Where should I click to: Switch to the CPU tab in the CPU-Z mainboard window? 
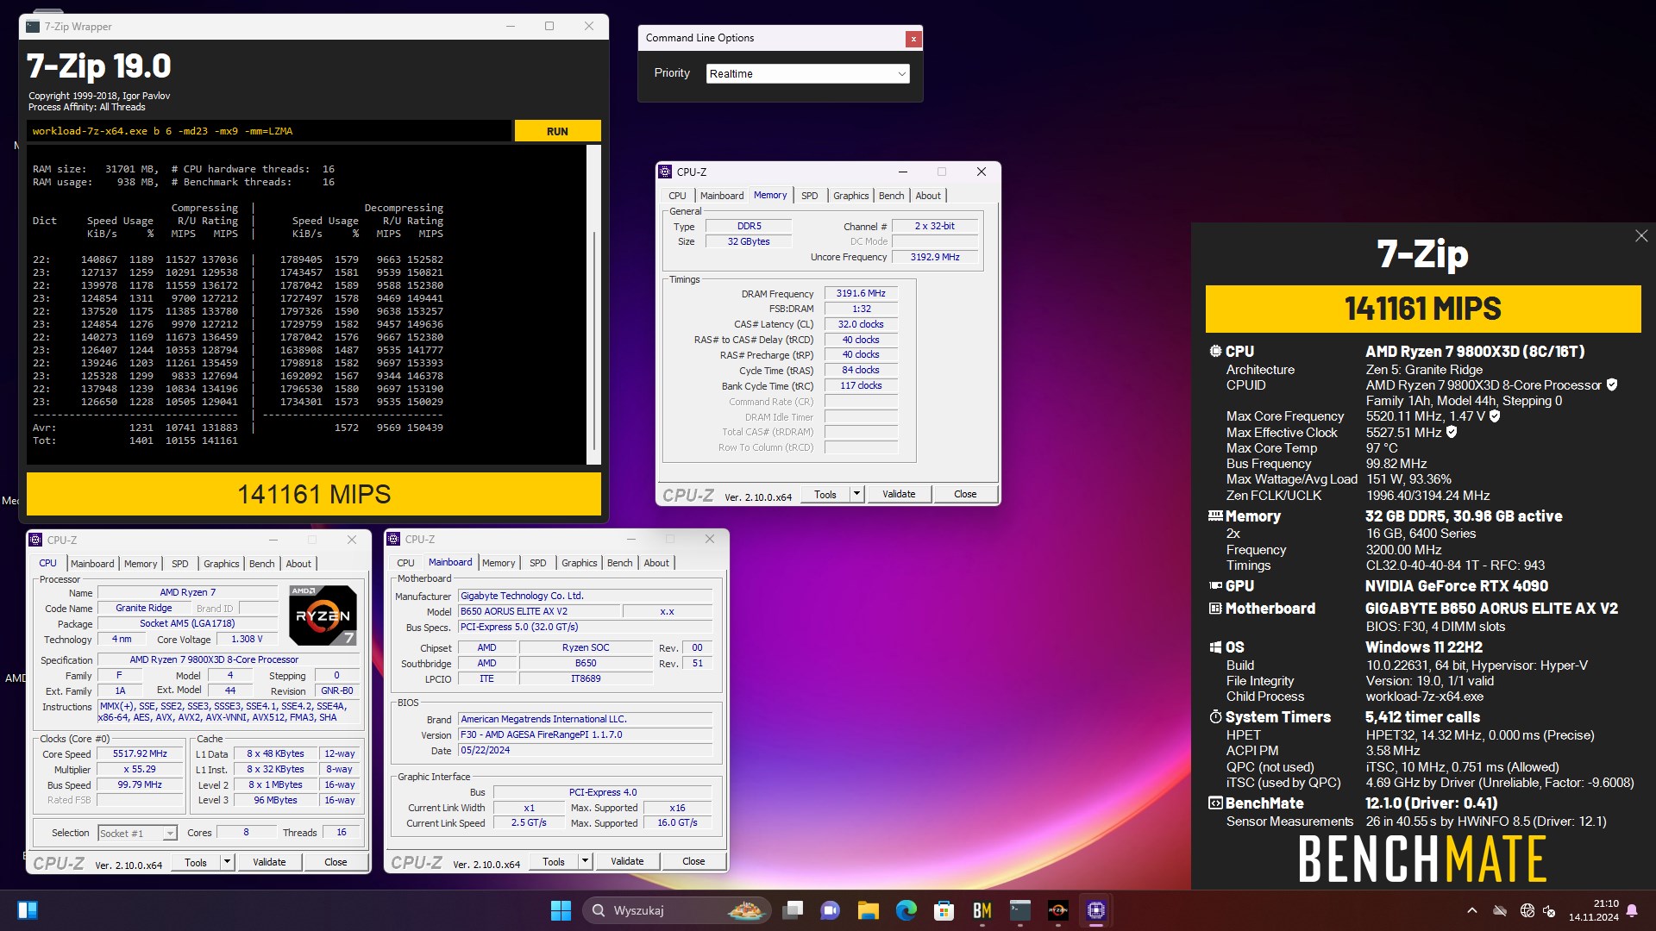[x=405, y=563]
